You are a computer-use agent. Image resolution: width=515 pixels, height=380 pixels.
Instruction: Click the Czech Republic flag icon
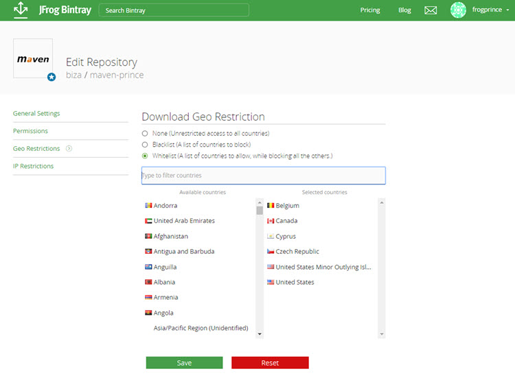[271, 251]
